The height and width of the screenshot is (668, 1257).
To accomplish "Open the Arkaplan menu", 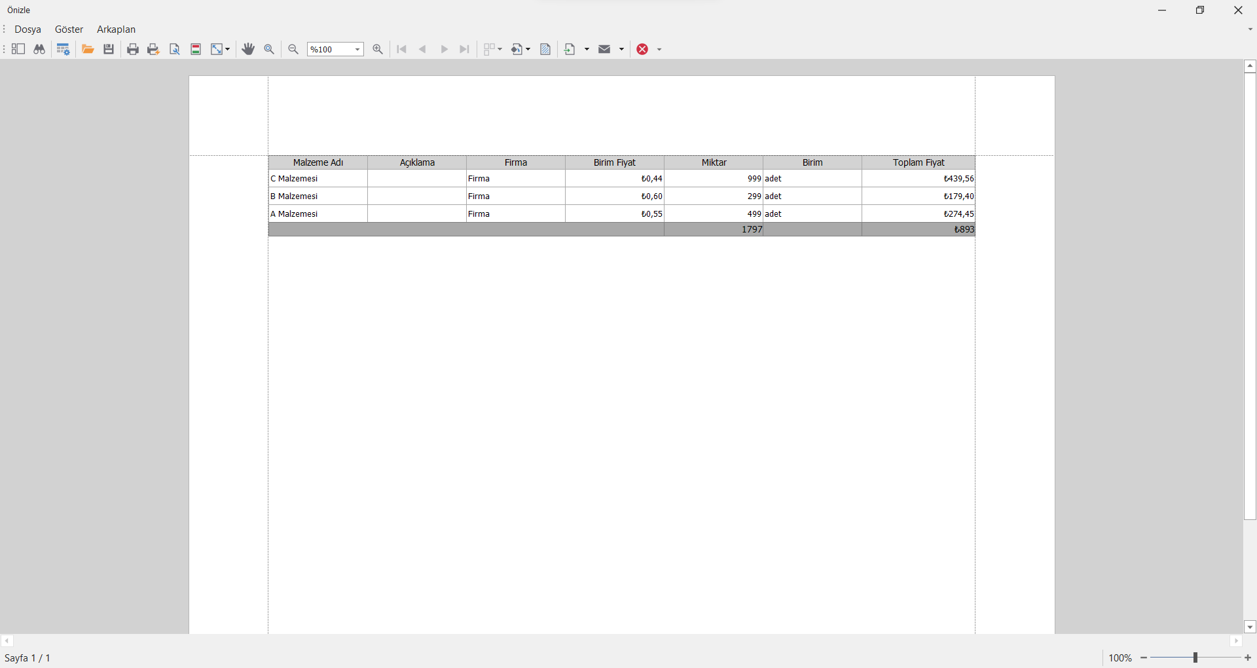I will point(116,29).
